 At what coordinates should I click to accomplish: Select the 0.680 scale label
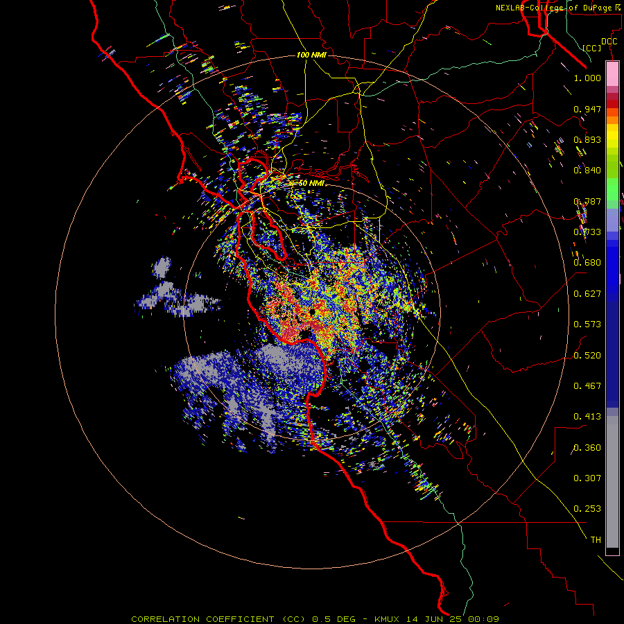point(587,262)
